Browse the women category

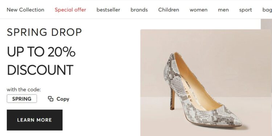[x=198, y=10]
